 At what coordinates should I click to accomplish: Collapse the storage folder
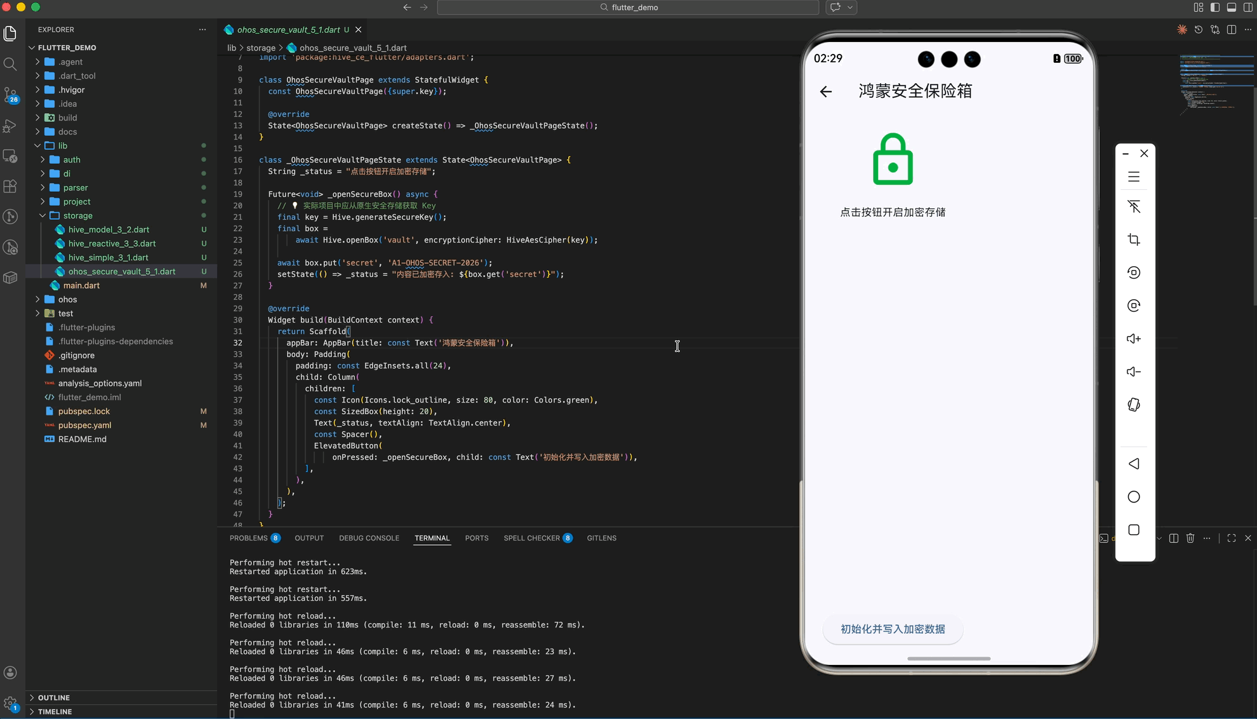pyautogui.click(x=77, y=215)
